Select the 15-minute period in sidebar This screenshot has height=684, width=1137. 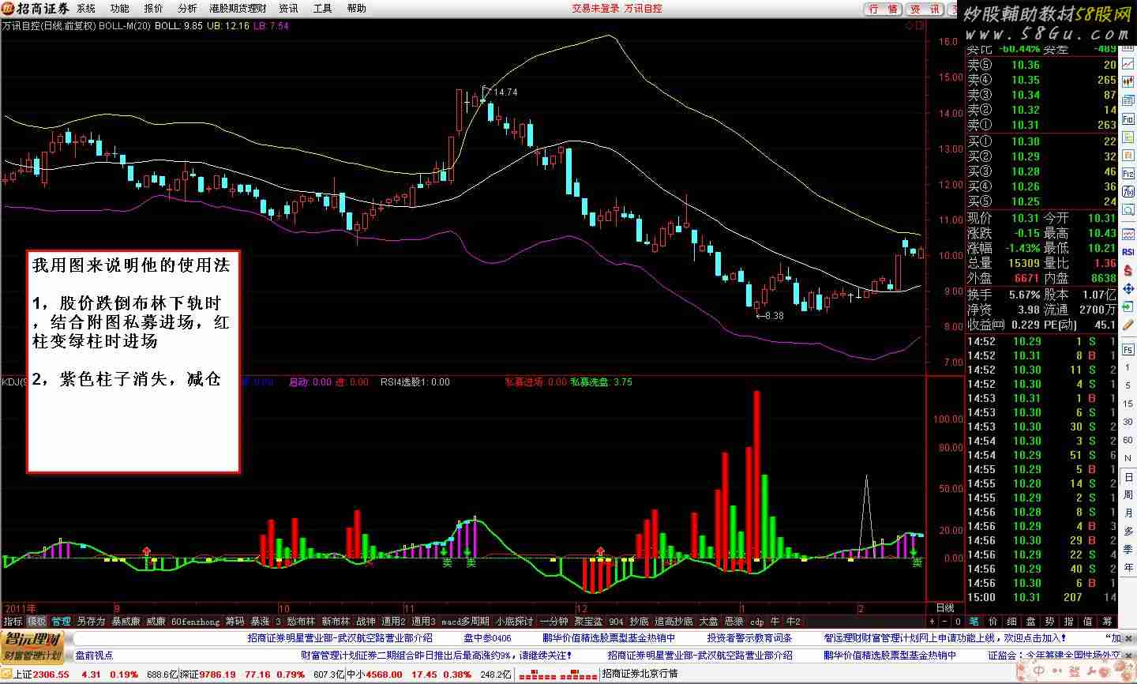point(1128,404)
